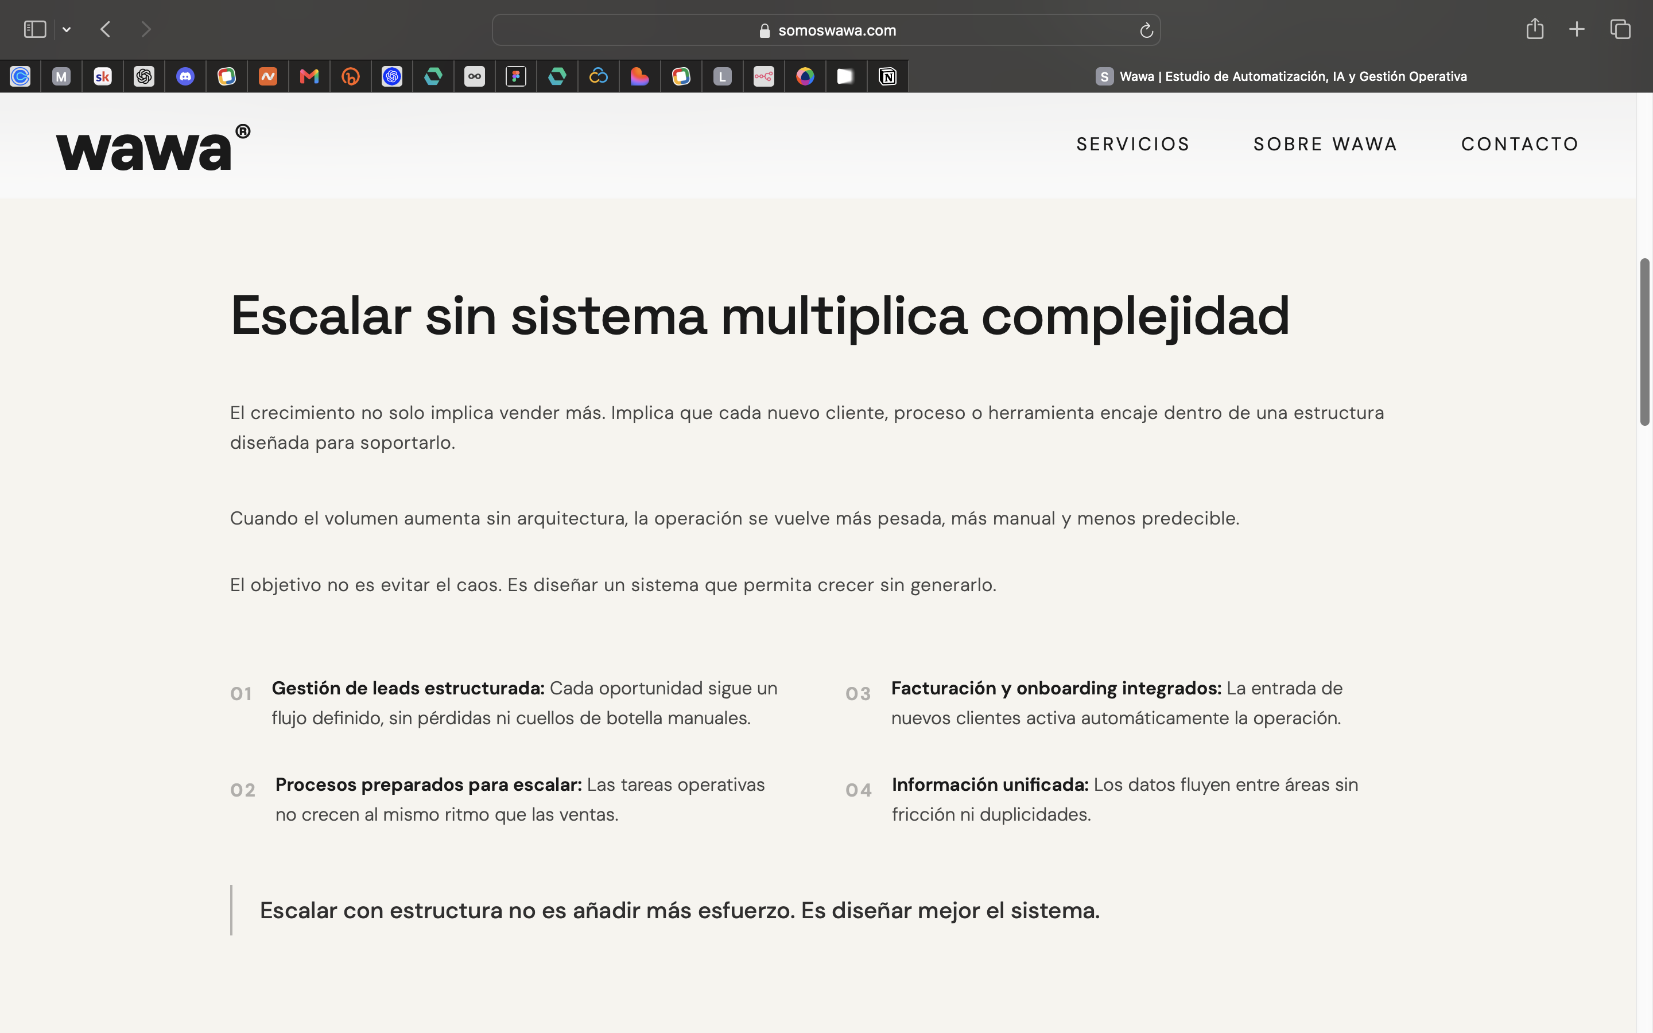1653x1033 pixels.
Task: Open the Notion pinned tab
Action: coord(887,76)
